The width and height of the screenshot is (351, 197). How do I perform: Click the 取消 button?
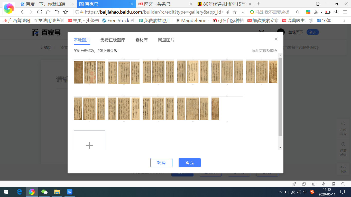(x=161, y=163)
